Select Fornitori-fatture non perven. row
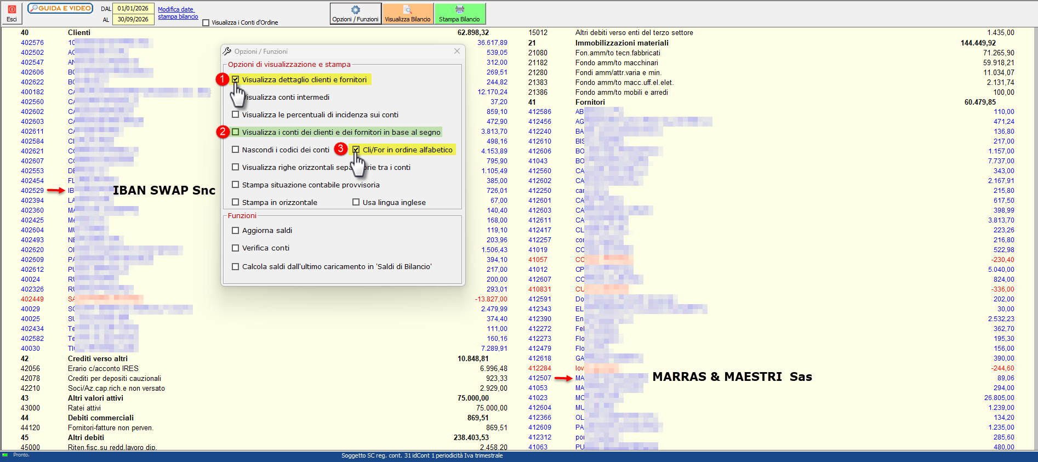Screen dimensions: 1038x462 point(111,428)
